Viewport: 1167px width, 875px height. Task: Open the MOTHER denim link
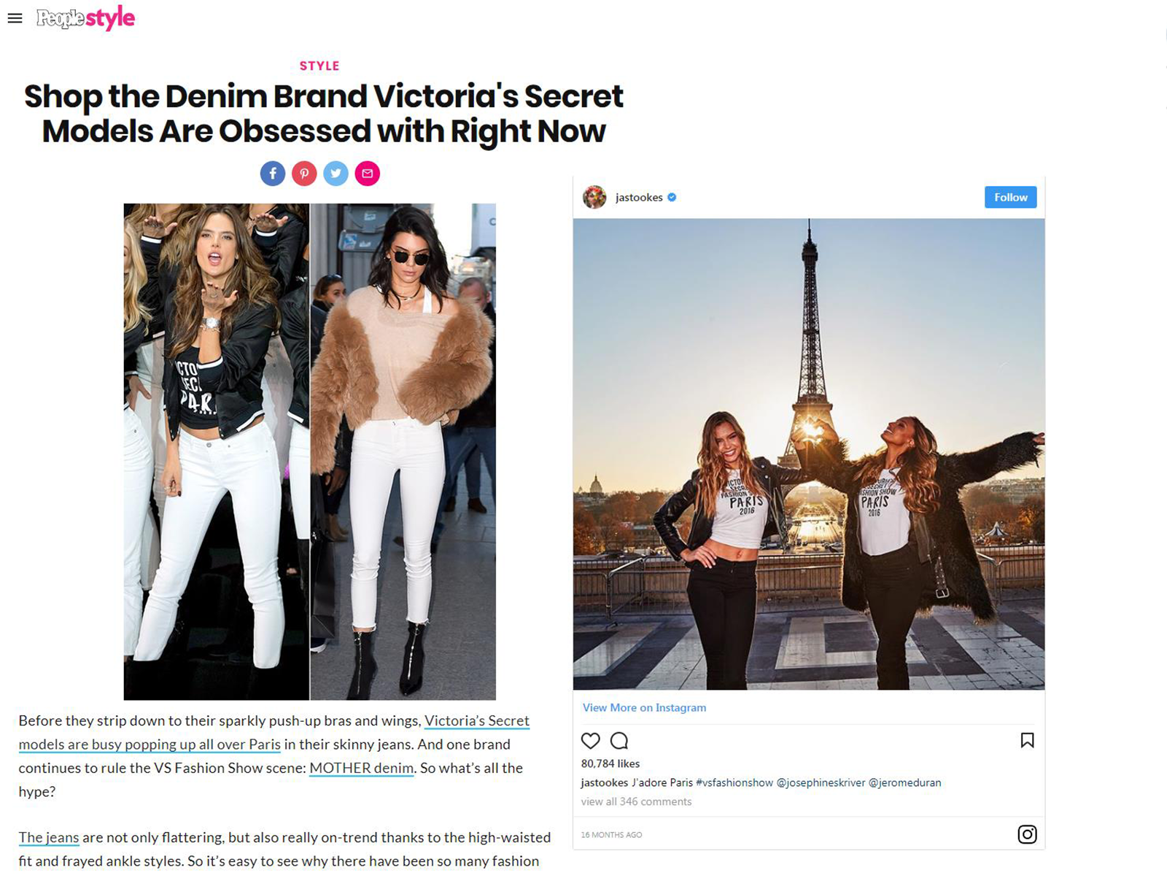(362, 768)
